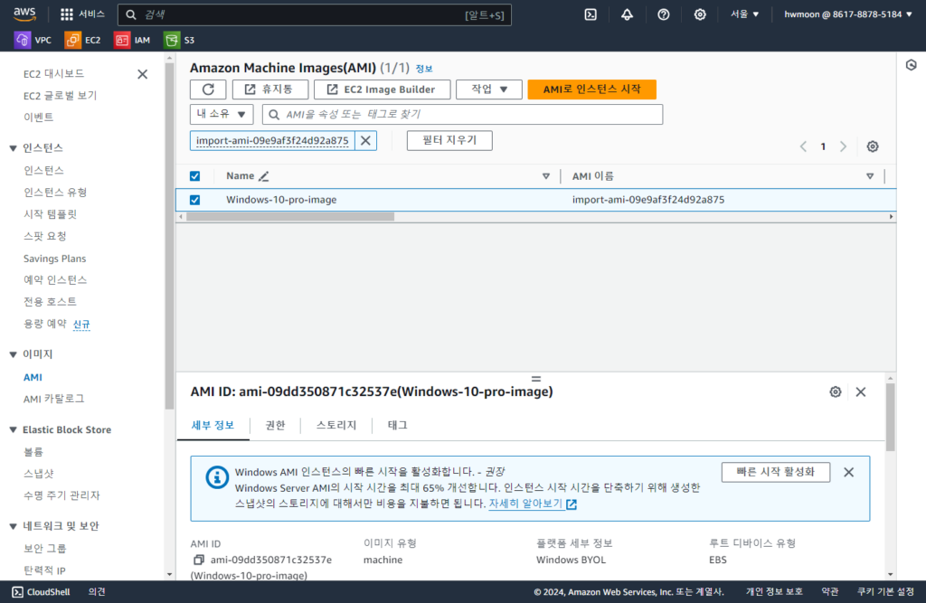The width and height of the screenshot is (926, 603).
Task: Open the 정보 link beside the title
Action: 424,69
